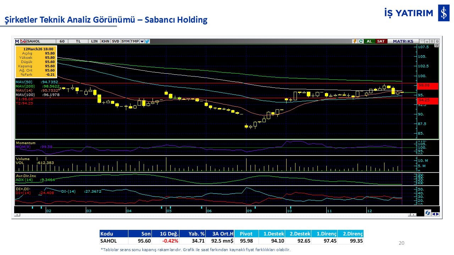Share chart via Twitter bird icon
This screenshot has height=255, width=454.
coord(147,41)
